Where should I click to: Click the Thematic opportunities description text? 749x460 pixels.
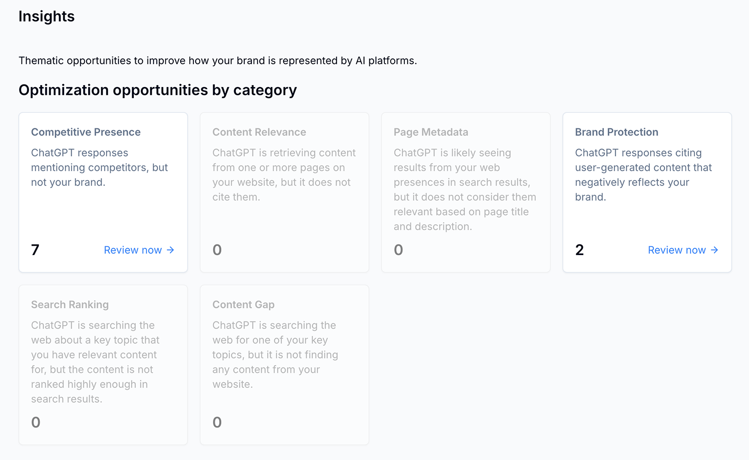tap(218, 61)
